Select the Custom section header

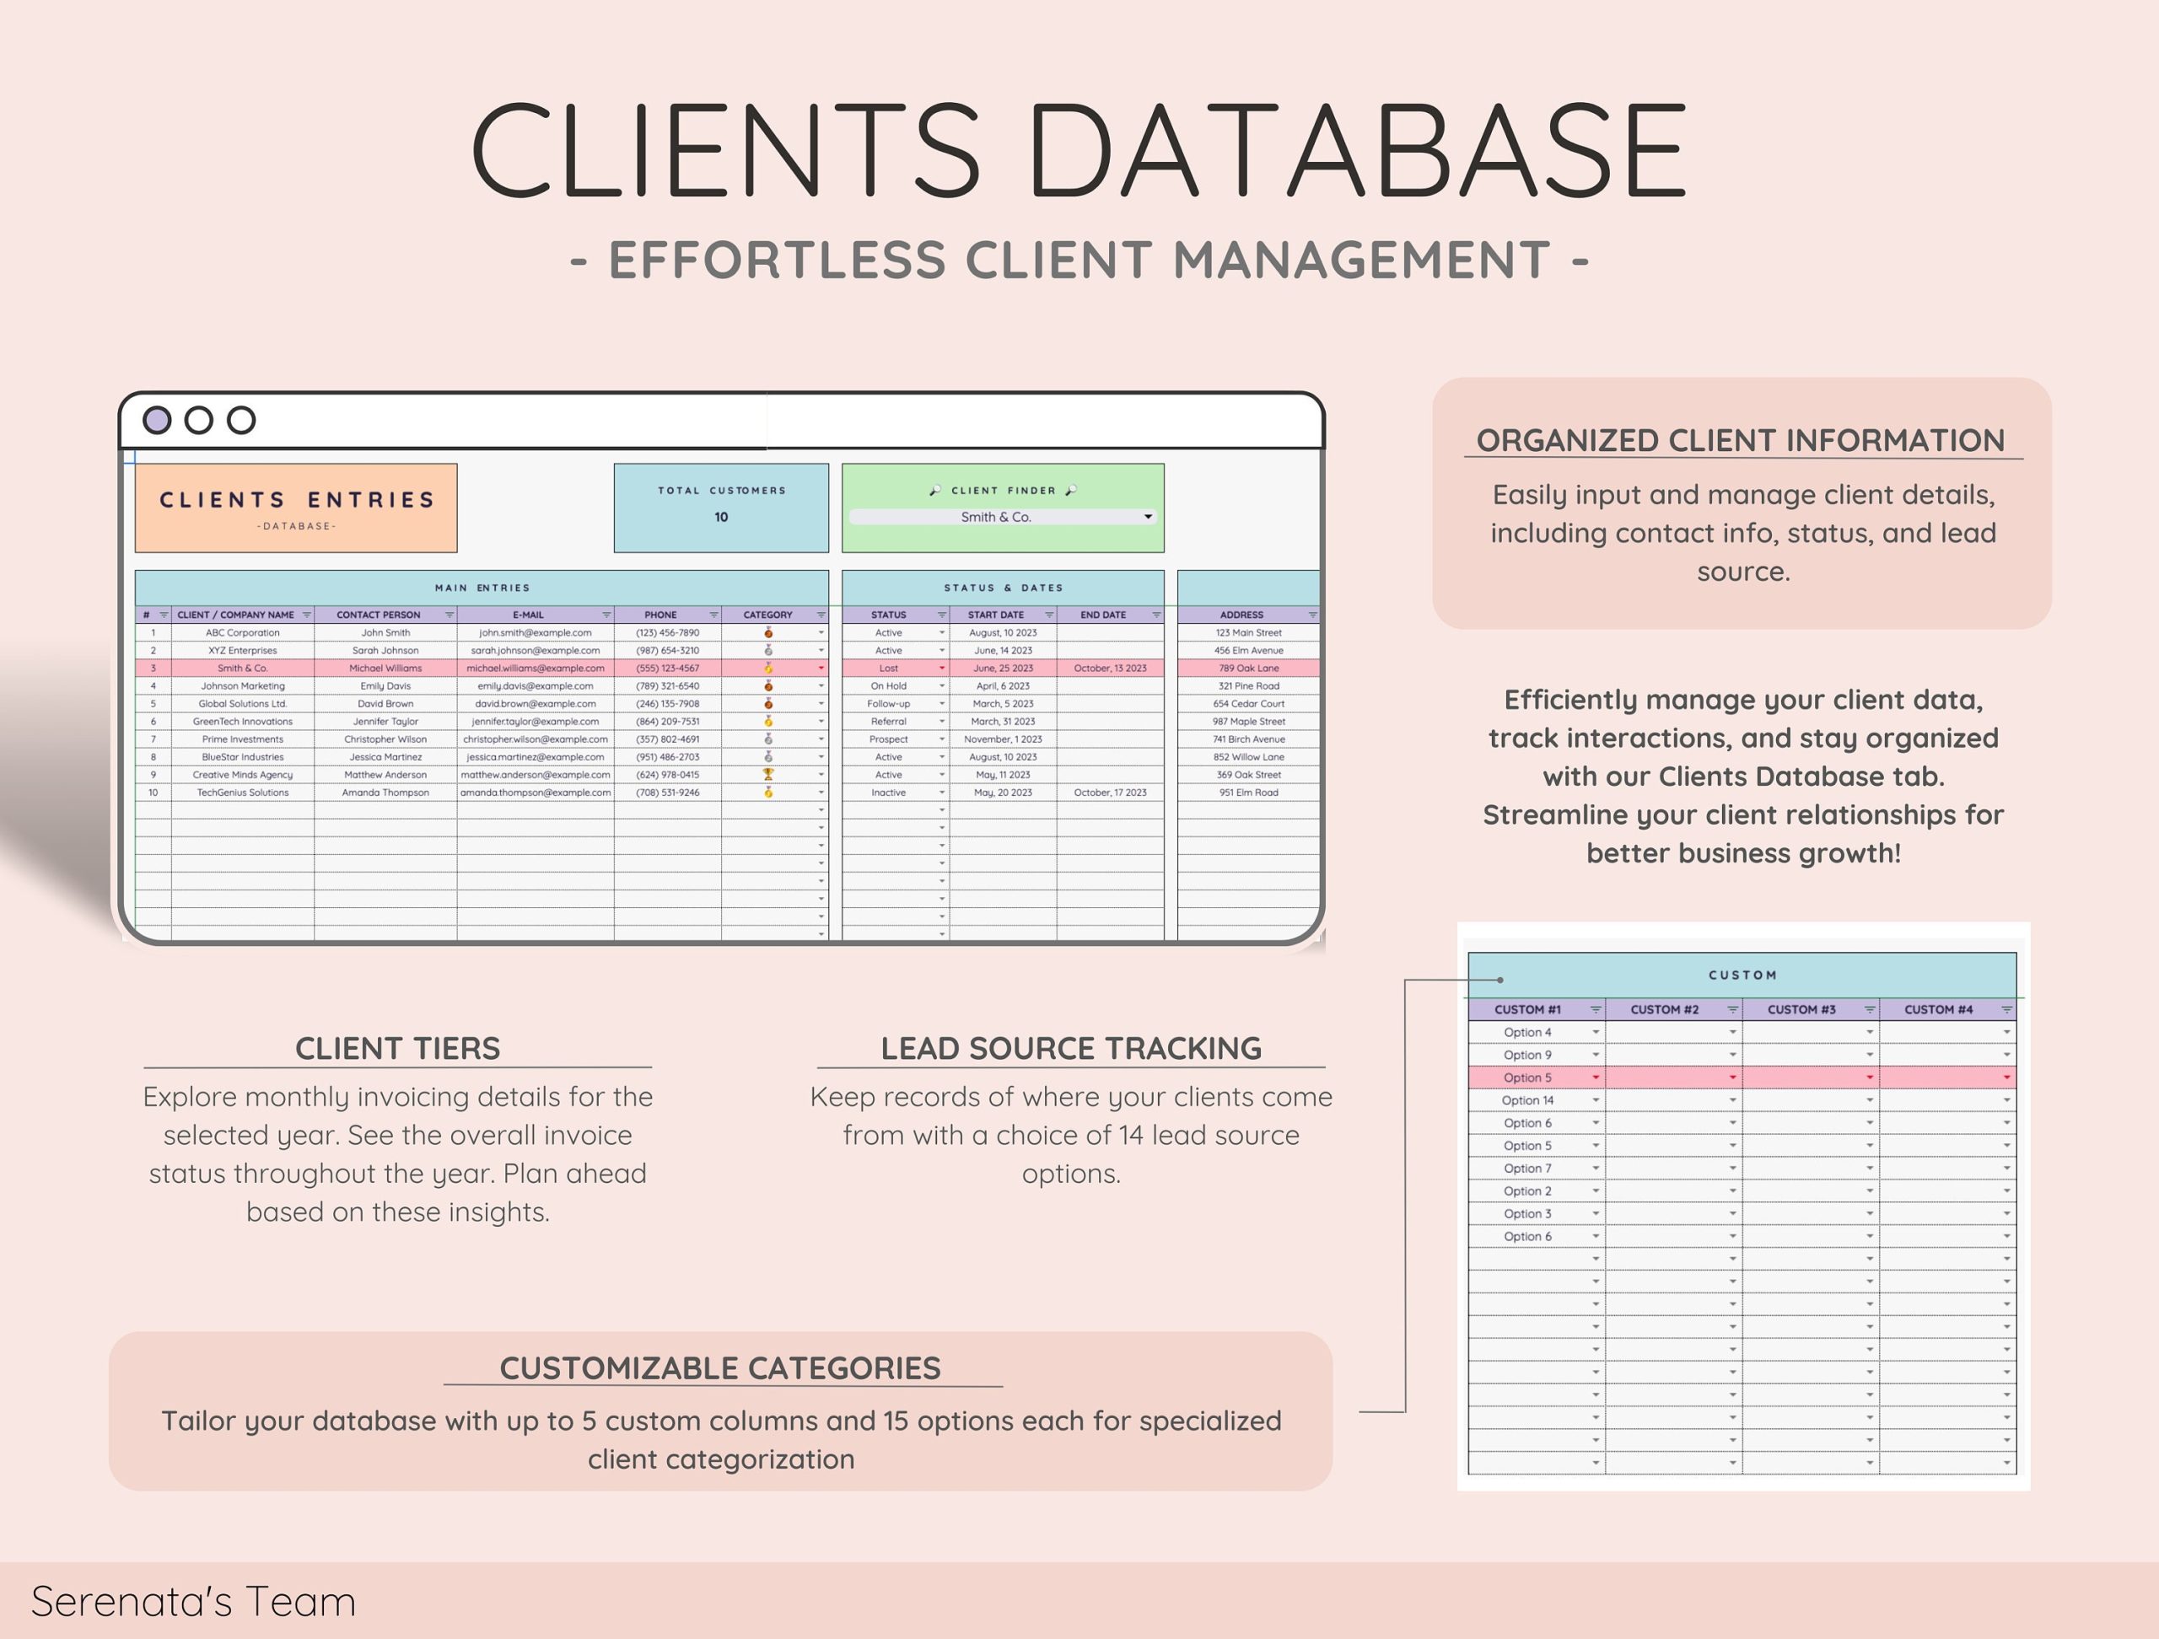1742,975
